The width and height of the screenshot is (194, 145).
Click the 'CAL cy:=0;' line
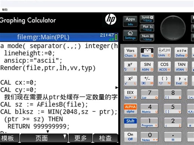[x=18, y=90]
